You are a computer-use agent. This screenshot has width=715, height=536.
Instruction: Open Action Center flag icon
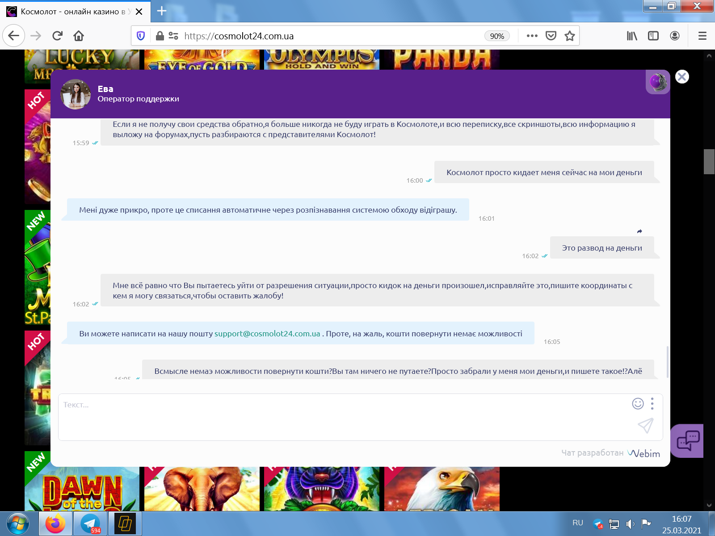[646, 523]
